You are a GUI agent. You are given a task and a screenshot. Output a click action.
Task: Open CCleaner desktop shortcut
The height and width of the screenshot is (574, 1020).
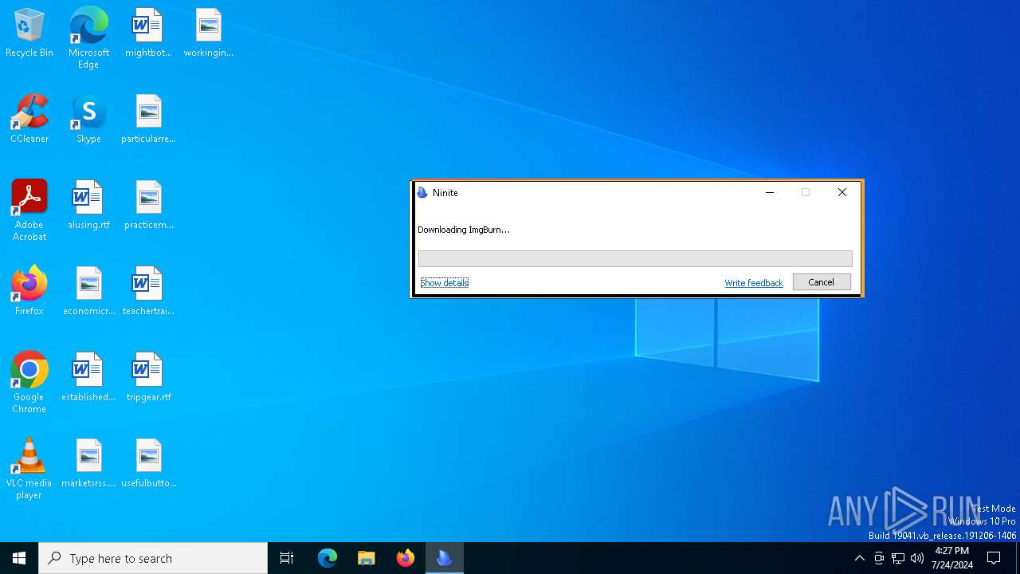tap(29, 120)
